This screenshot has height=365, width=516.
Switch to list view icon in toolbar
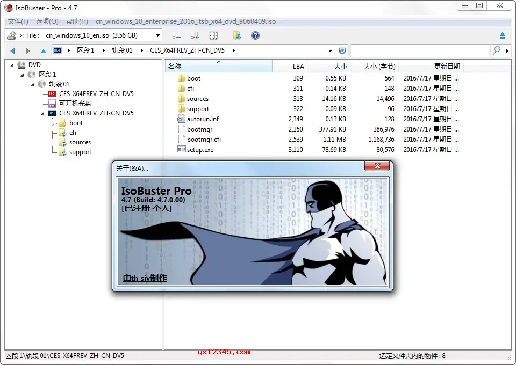177,35
